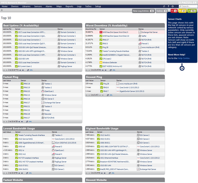Viewport: 198px width, 183px height.
Task: Open XML link of Best Uptime list
Action: tap(31, 70)
